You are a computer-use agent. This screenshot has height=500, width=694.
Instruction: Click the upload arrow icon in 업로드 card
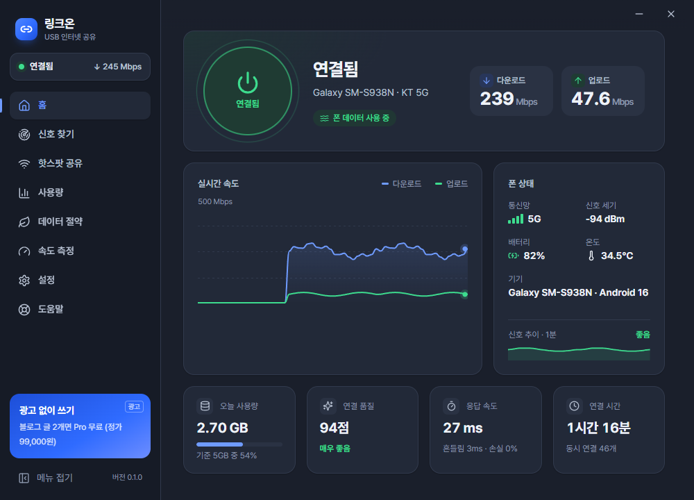(577, 80)
